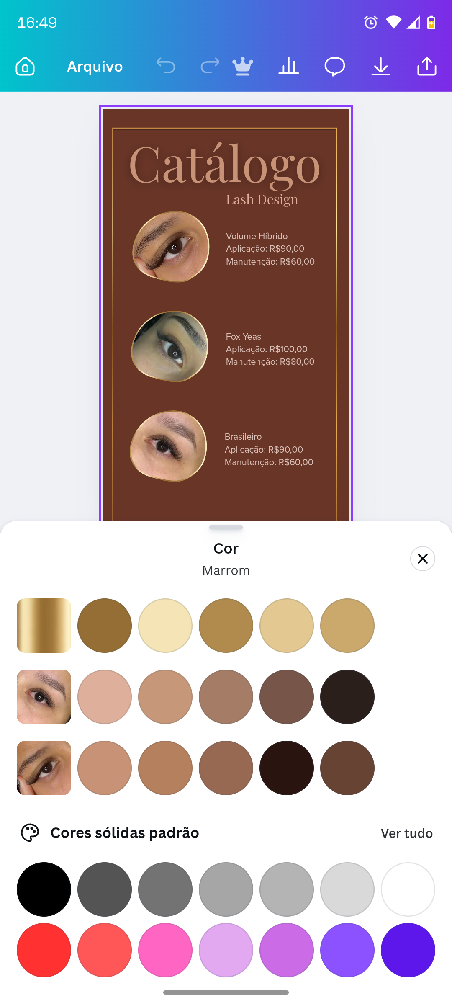Open the share icon
The height and width of the screenshot is (1005, 452).
[427, 66]
